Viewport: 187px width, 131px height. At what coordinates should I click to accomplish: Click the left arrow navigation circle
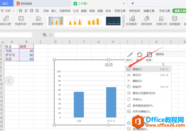tap(9, 81)
